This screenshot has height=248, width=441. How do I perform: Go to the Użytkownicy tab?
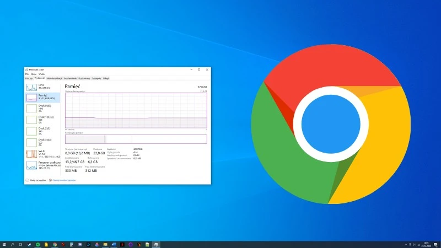[84, 78]
